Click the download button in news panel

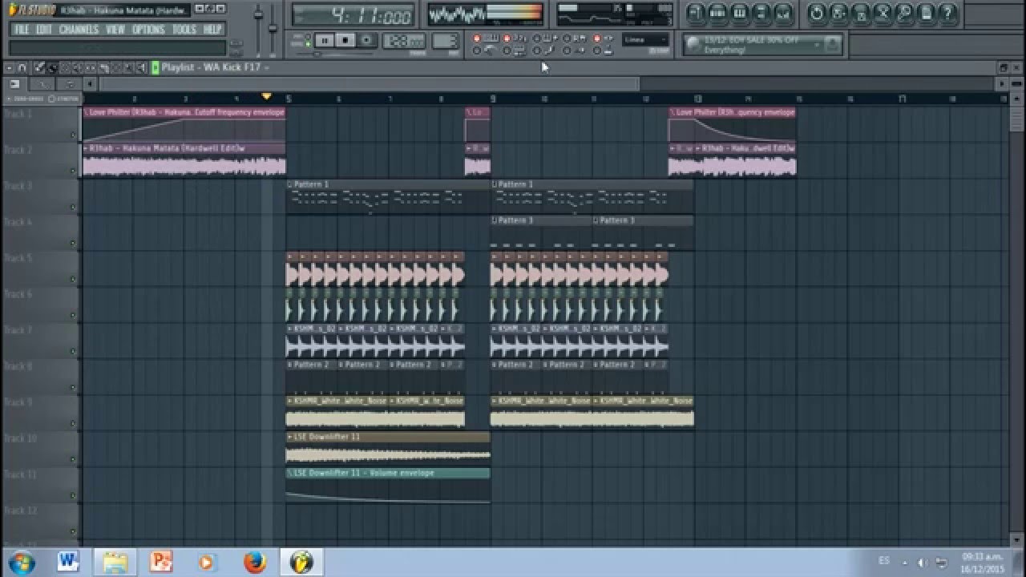pyautogui.click(x=833, y=43)
